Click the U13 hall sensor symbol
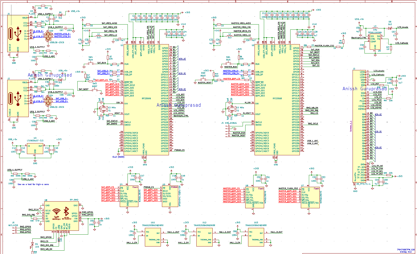Image resolution: width=417 pixels, height=254 pixels. point(256,237)
